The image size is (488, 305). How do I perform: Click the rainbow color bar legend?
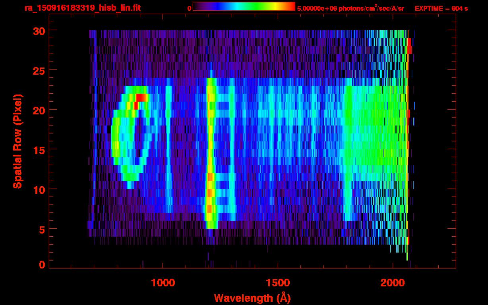(244, 6)
